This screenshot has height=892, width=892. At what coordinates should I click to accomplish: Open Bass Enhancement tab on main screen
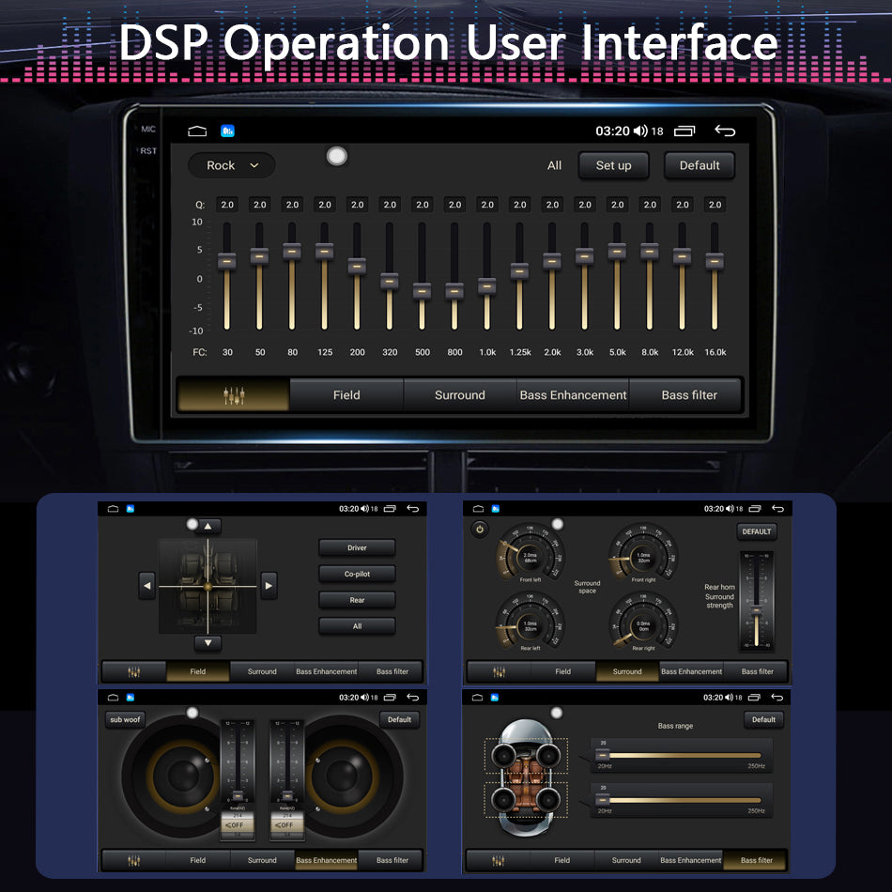pos(573,394)
